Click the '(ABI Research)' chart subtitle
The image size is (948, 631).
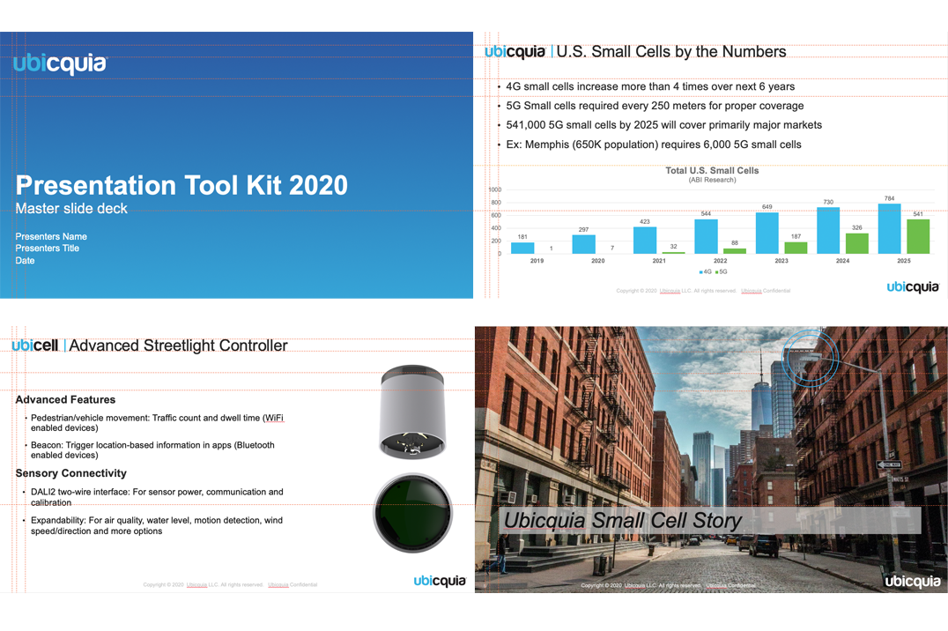point(712,180)
